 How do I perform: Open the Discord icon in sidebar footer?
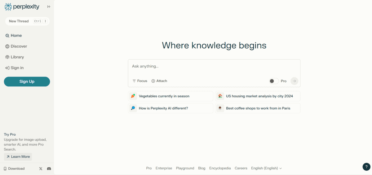49,168
